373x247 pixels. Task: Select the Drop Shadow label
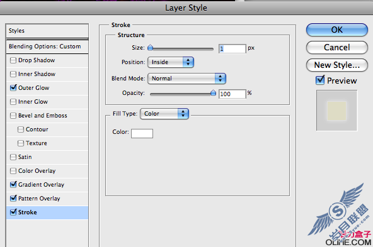(37, 60)
